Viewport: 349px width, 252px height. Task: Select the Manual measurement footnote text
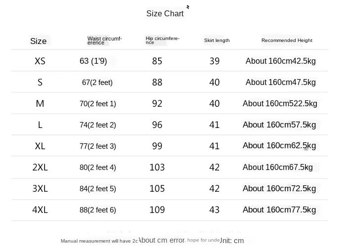click(152, 241)
